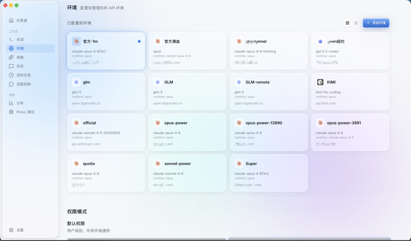This screenshot has height=241, width=411.
Task: Click the 远程控制 sidebar label
Action: [24, 84]
